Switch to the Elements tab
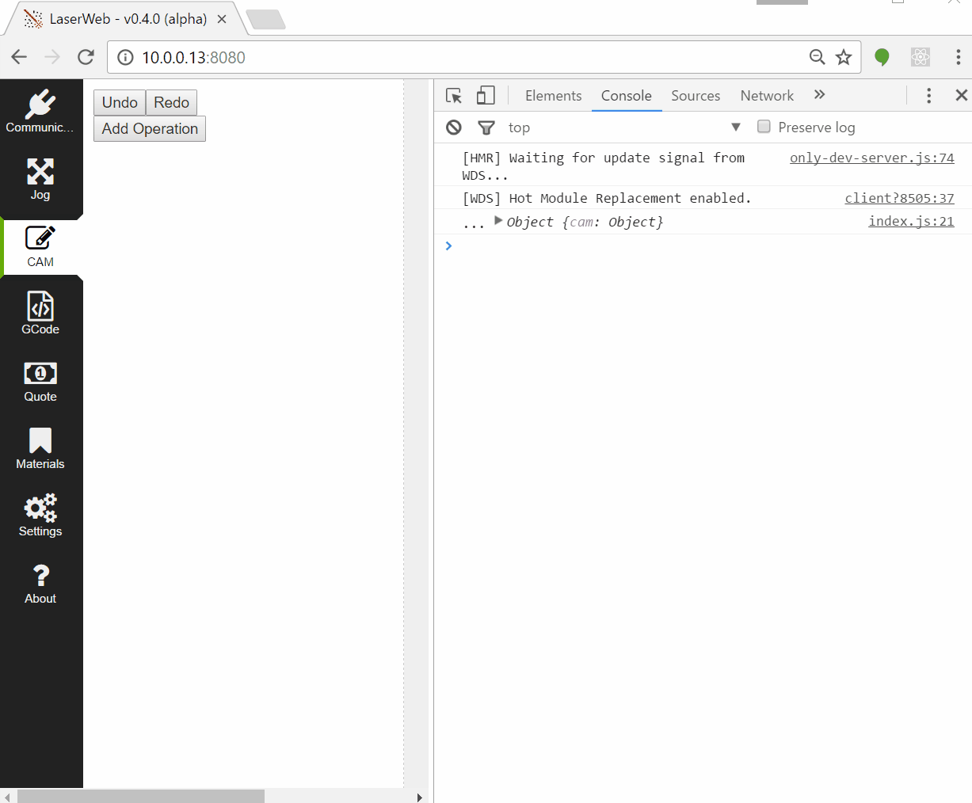The height and width of the screenshot is (803, 972). pos(554,96)
